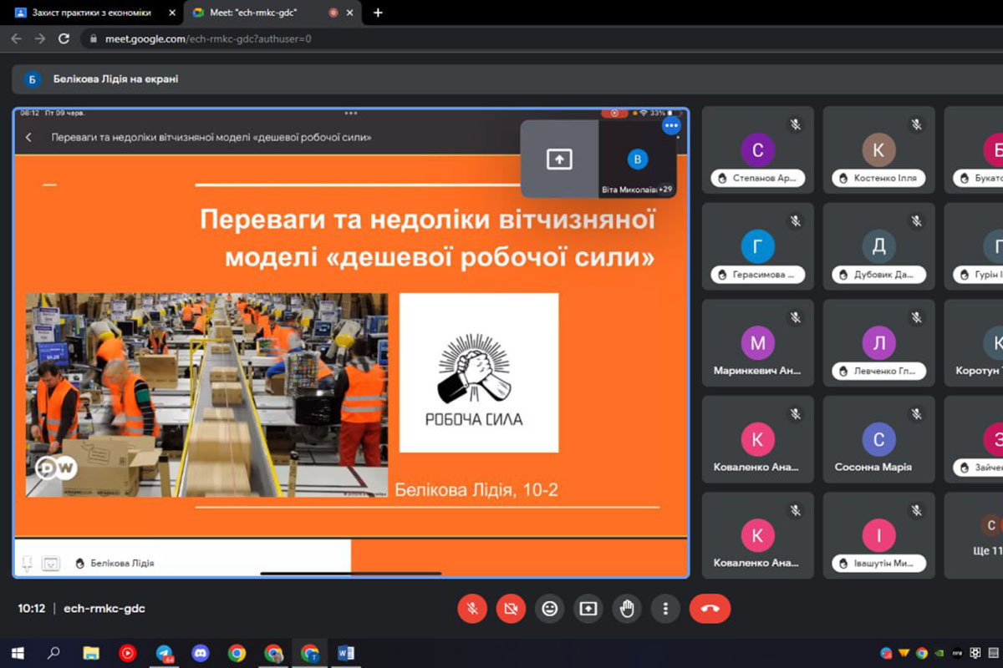
Task: Click the Дубовик participant avatar
Action: click(879, 247)
